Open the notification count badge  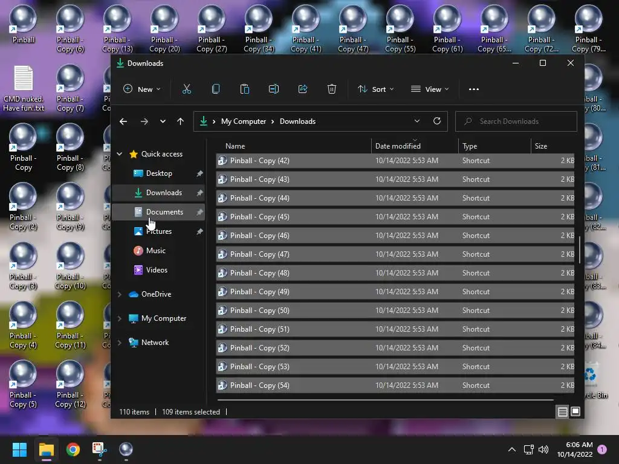[x=602, y=449]
